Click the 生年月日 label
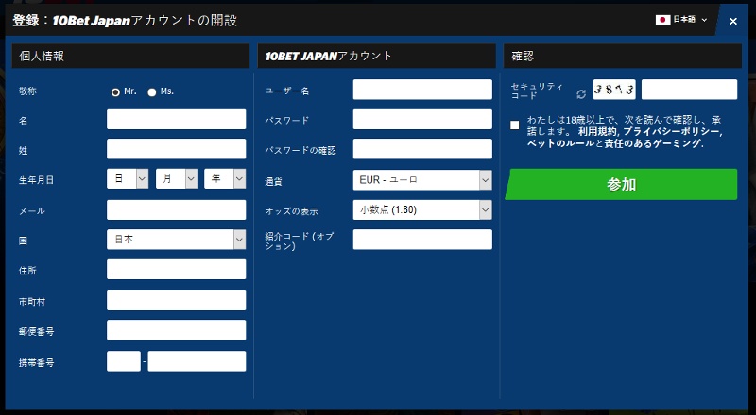The width and height of the screenshot is (756, 415). 36,180
